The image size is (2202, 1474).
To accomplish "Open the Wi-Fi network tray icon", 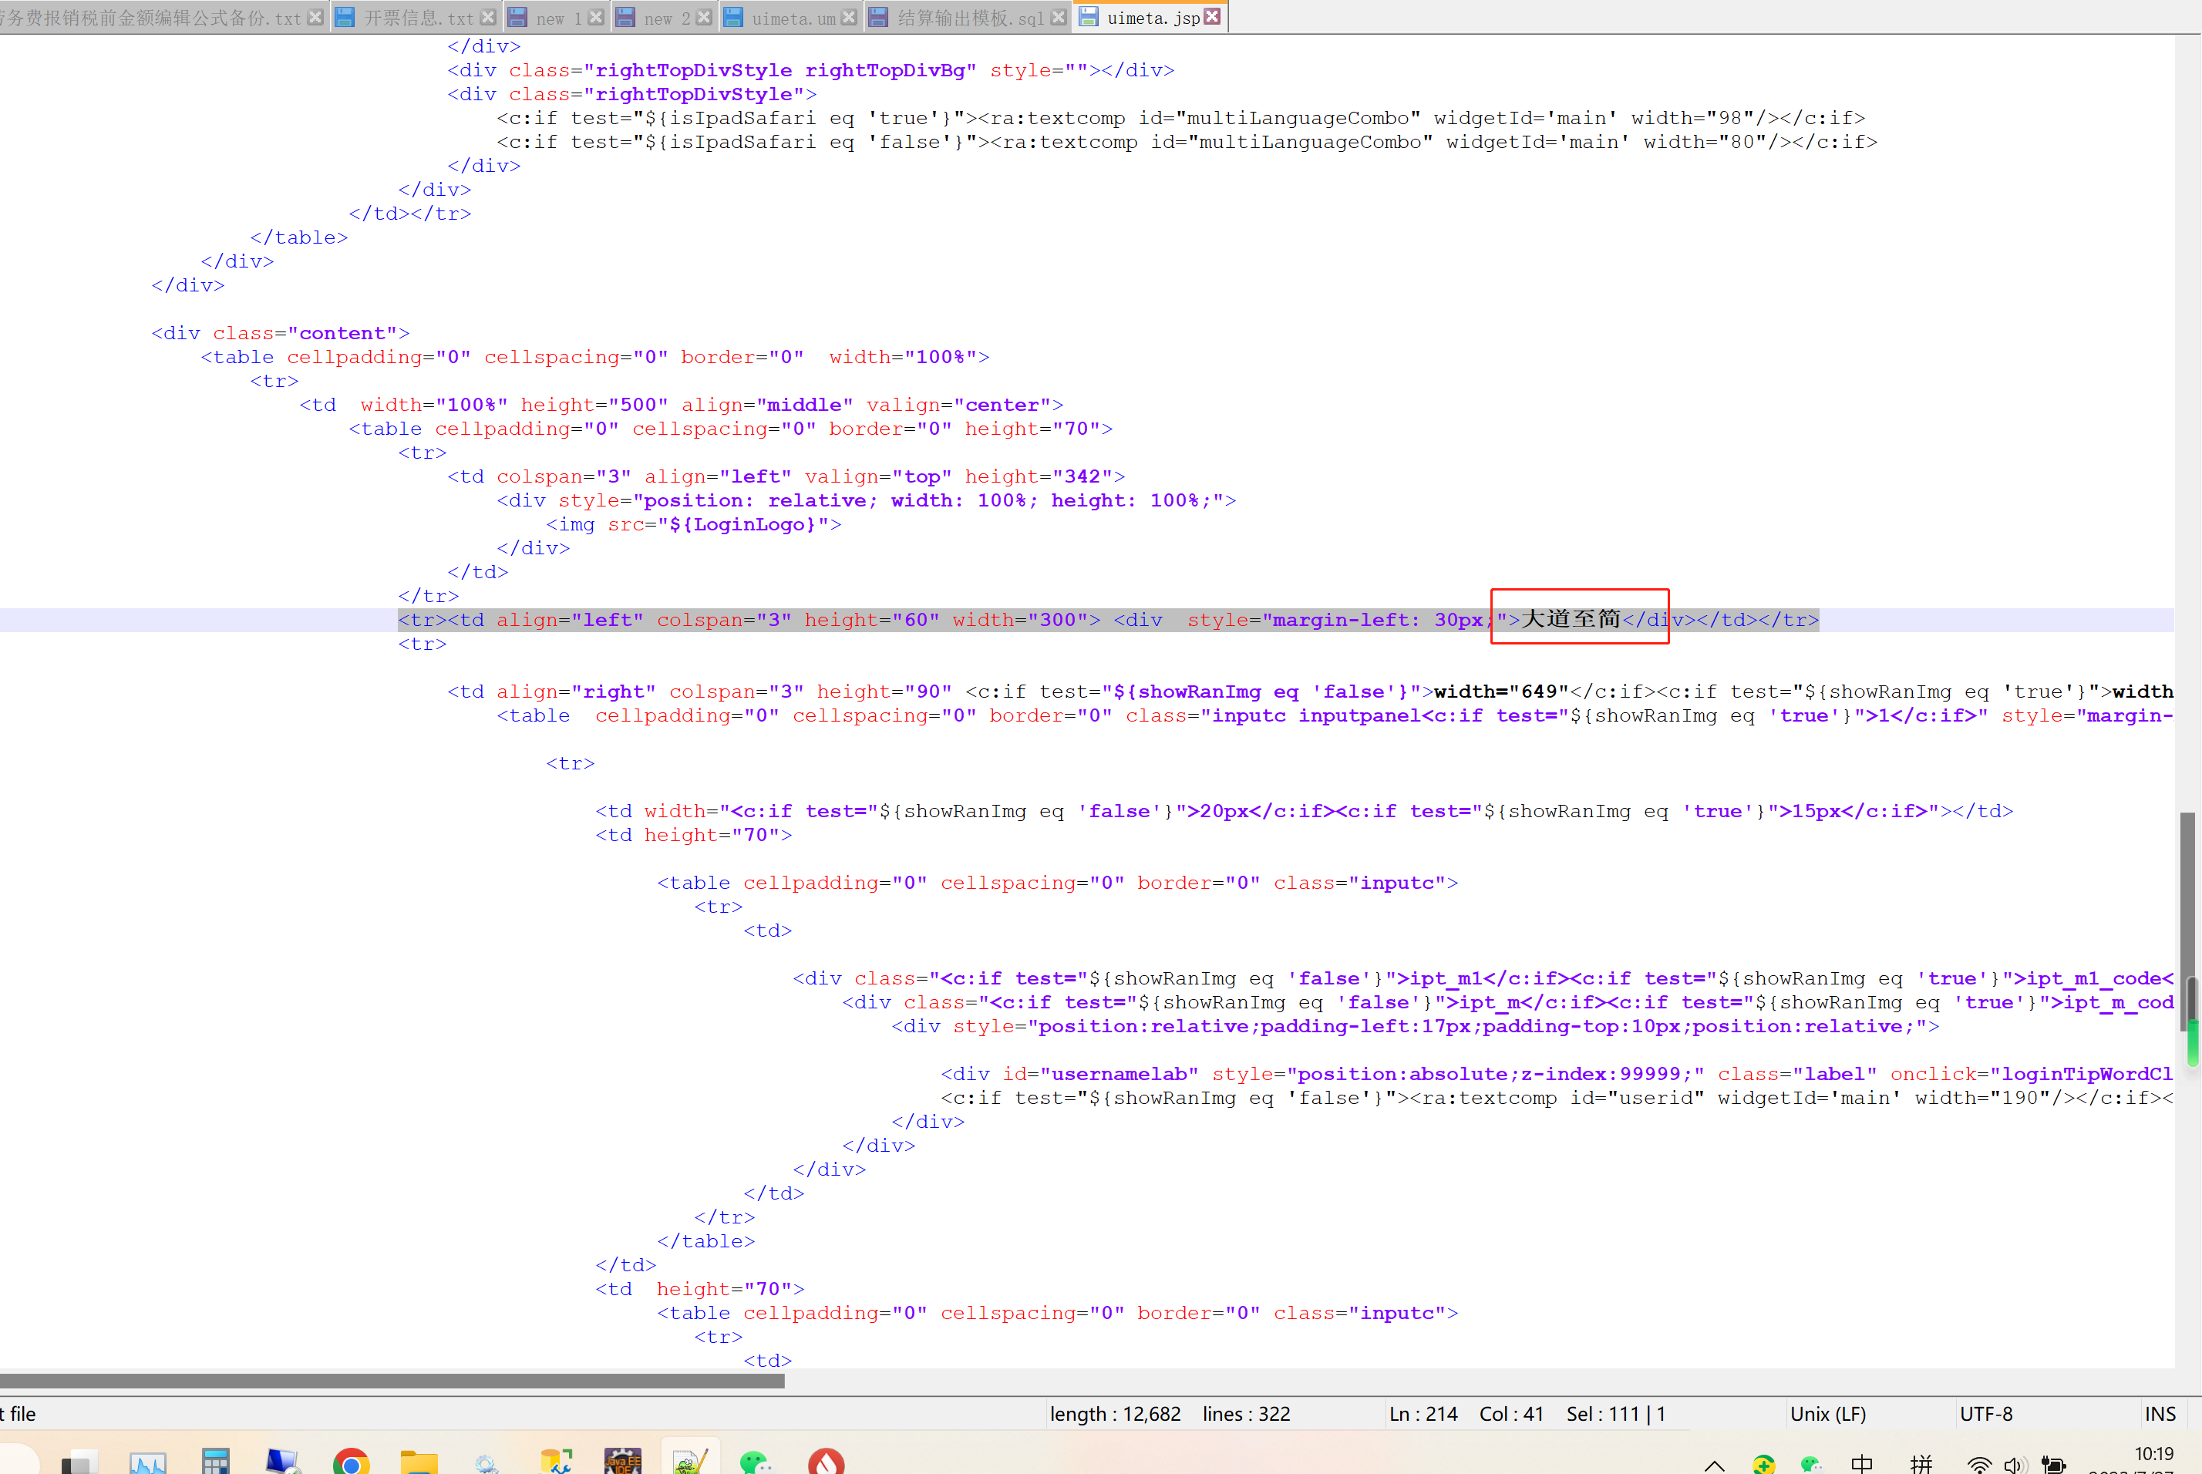I will pos(1979,1465).
